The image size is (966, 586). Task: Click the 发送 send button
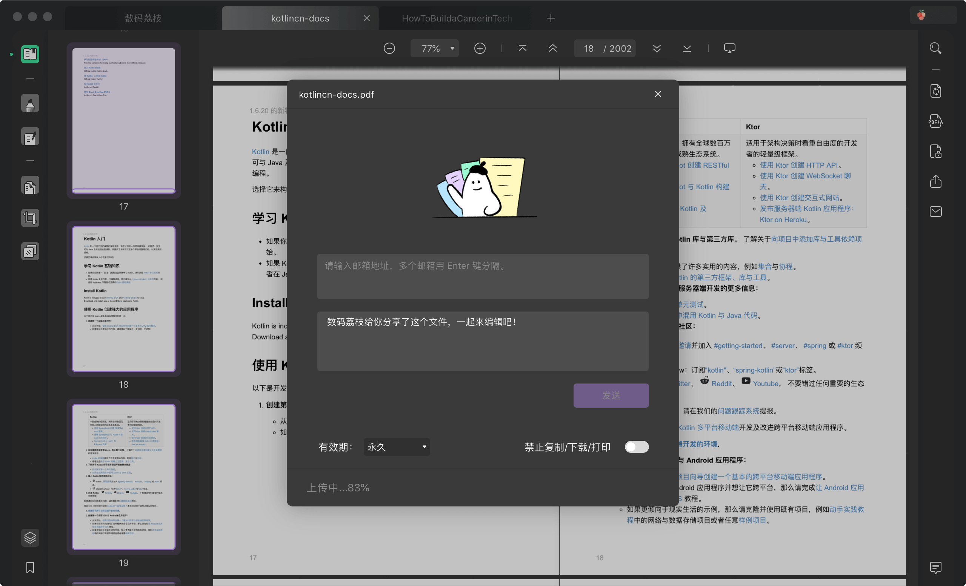tap(611, 396)
